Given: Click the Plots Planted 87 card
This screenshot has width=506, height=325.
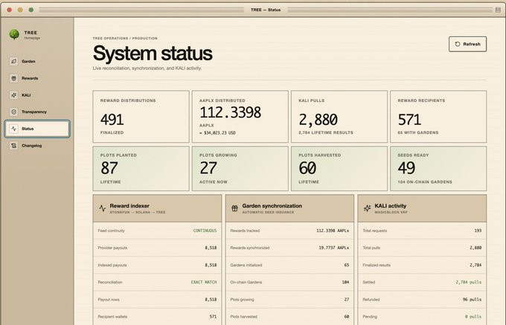Looking at the screenshot, I should (x=141, y=169).
